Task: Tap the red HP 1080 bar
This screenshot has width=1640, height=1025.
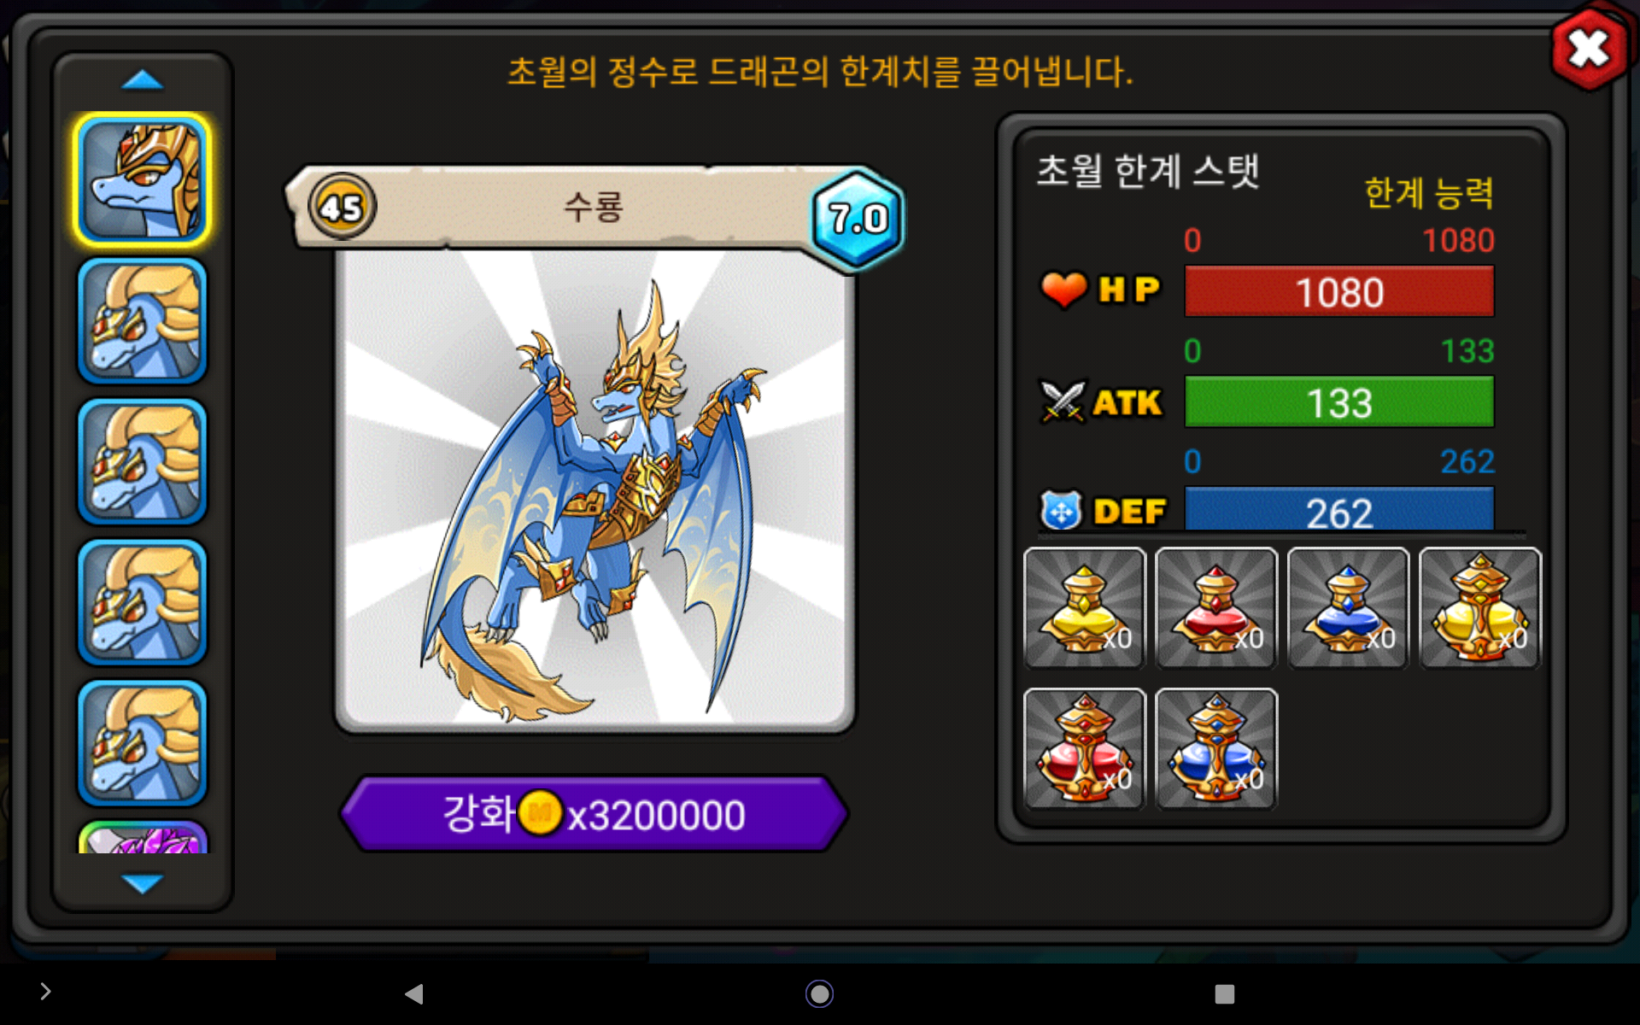Action: [x=1339, y=292]
